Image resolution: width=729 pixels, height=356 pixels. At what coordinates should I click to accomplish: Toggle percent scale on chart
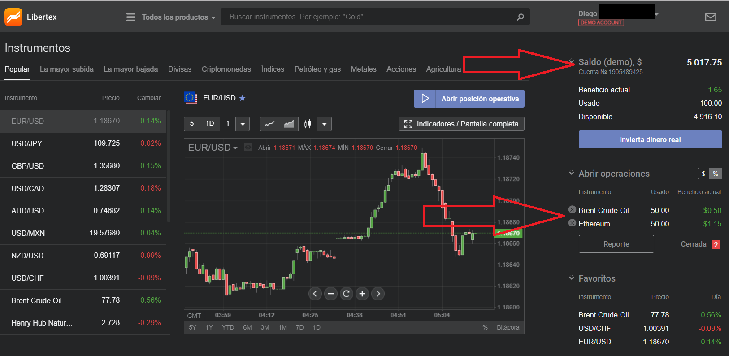click(485, 327)
